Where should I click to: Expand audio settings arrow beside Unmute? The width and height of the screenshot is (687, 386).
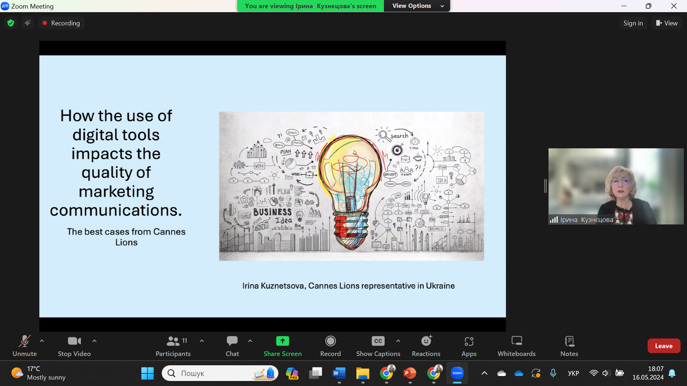pos(42,341)
